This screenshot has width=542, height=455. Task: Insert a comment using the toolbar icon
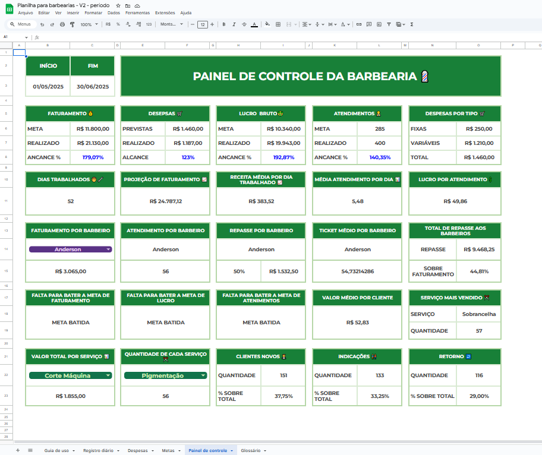coord(368,24)
